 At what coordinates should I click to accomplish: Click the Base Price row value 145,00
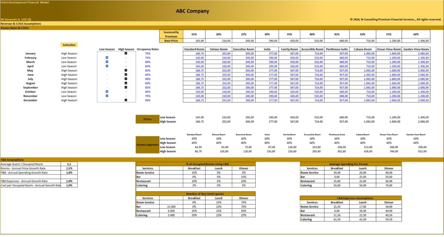coord(194,41)
